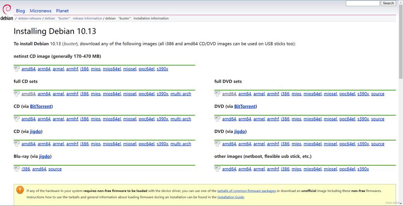Click the orange warning exclamation icon

point(20,190)
